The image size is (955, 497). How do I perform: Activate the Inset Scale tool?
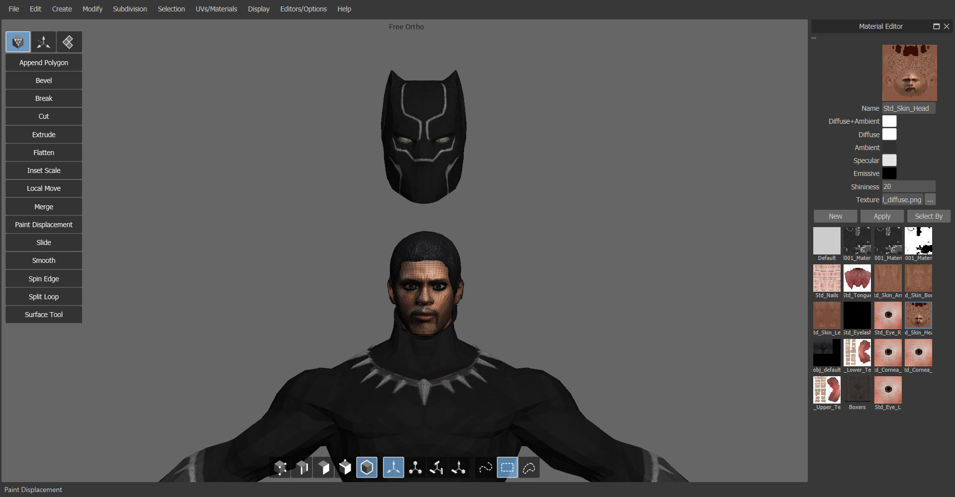(44, 170)
